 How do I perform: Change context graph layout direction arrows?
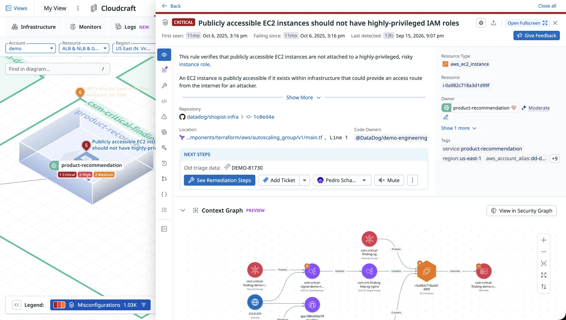(544, 287)
